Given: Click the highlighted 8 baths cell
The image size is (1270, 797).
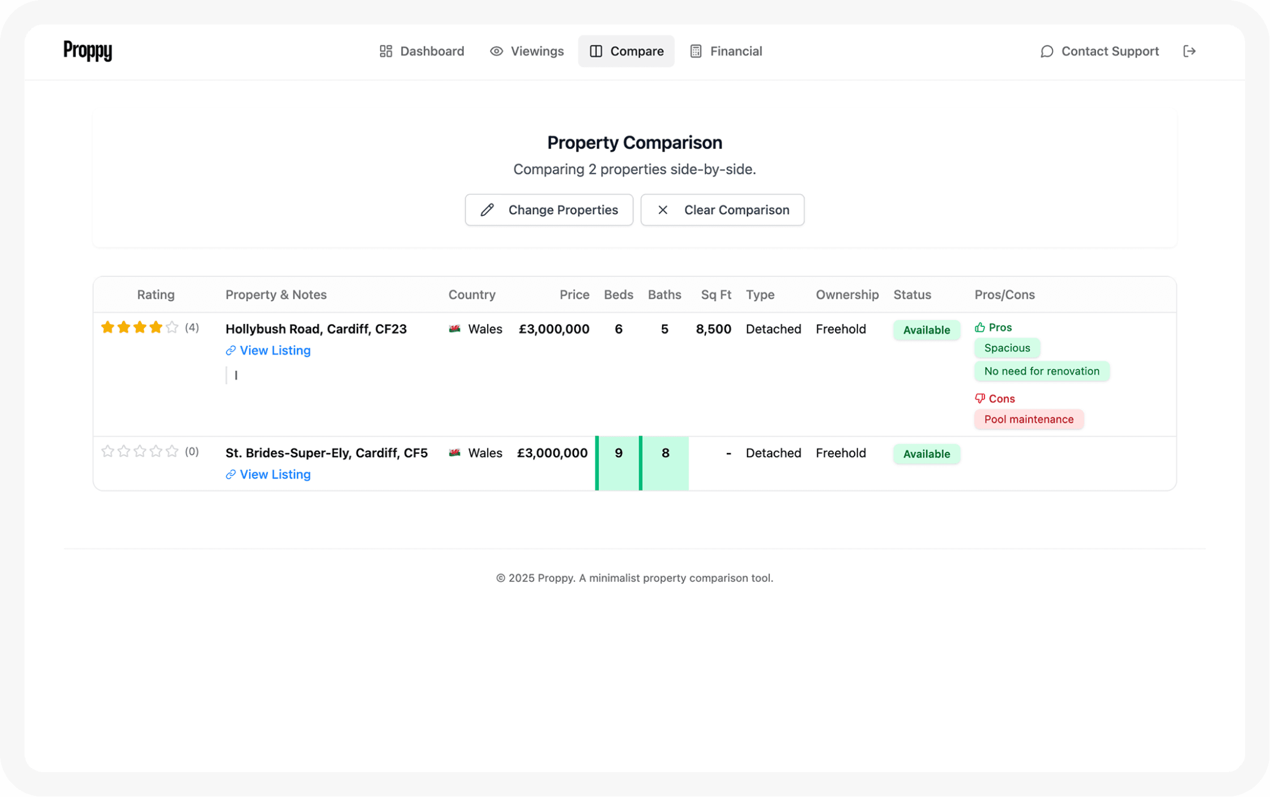Looking at the screenshot, I should pyautogui.click(x=665, y=463).
